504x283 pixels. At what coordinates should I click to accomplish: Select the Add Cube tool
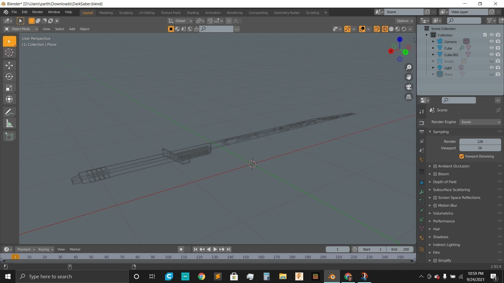(9, 137)
